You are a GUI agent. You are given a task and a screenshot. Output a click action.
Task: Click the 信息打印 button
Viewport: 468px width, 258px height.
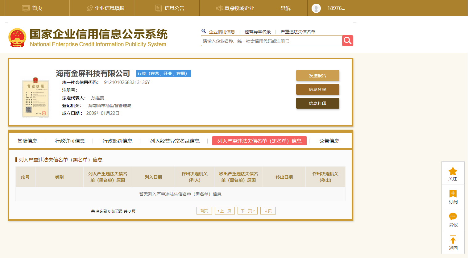[x=318, y=103]
